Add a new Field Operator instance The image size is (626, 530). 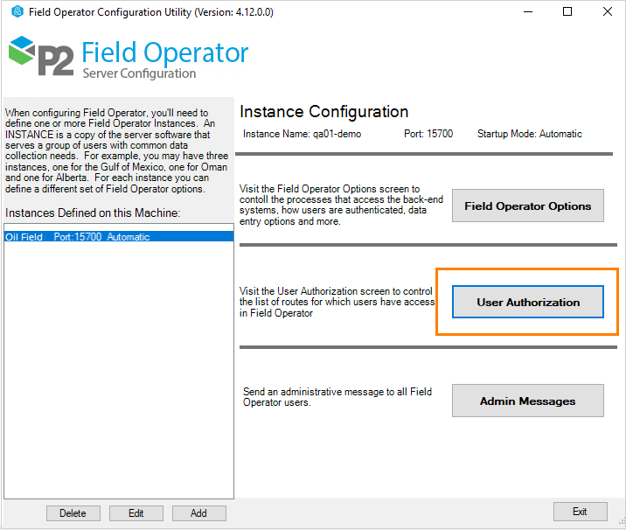click(198, 513)
